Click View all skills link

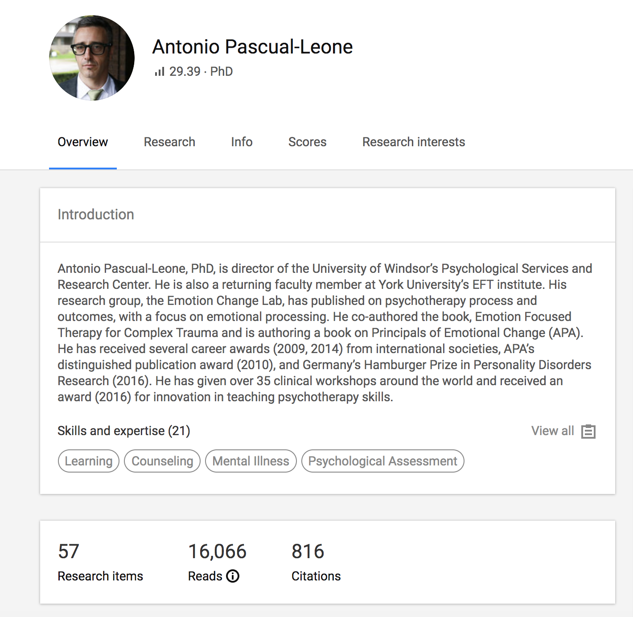552,431
